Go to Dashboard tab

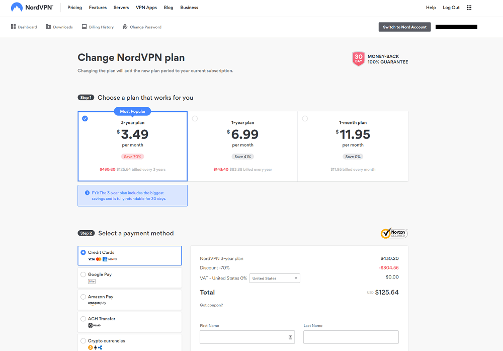coord(24,27)
